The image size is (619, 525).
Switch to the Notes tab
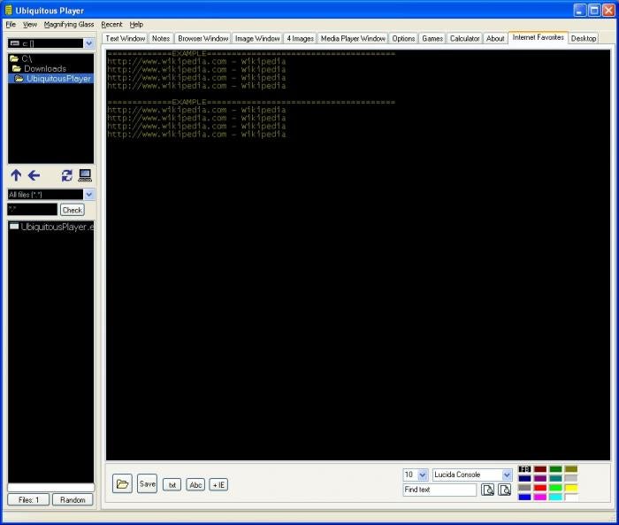coord(161,38)
